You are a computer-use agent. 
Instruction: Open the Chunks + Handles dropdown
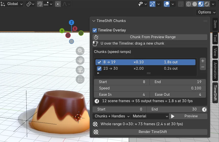(x=111, y=116)
